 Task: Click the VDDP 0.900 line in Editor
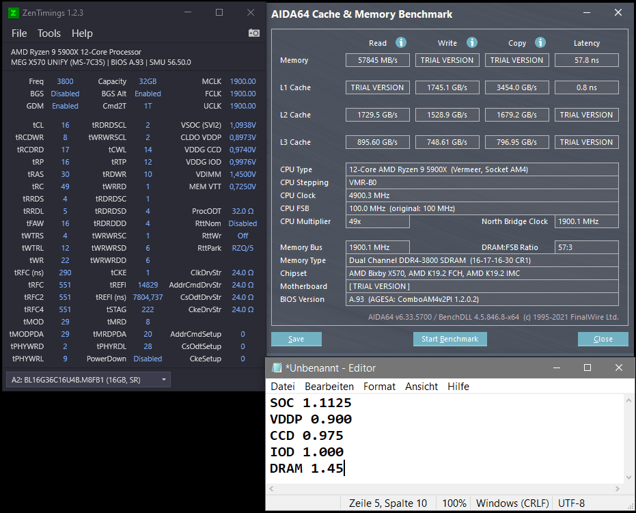tap(311, 419)
